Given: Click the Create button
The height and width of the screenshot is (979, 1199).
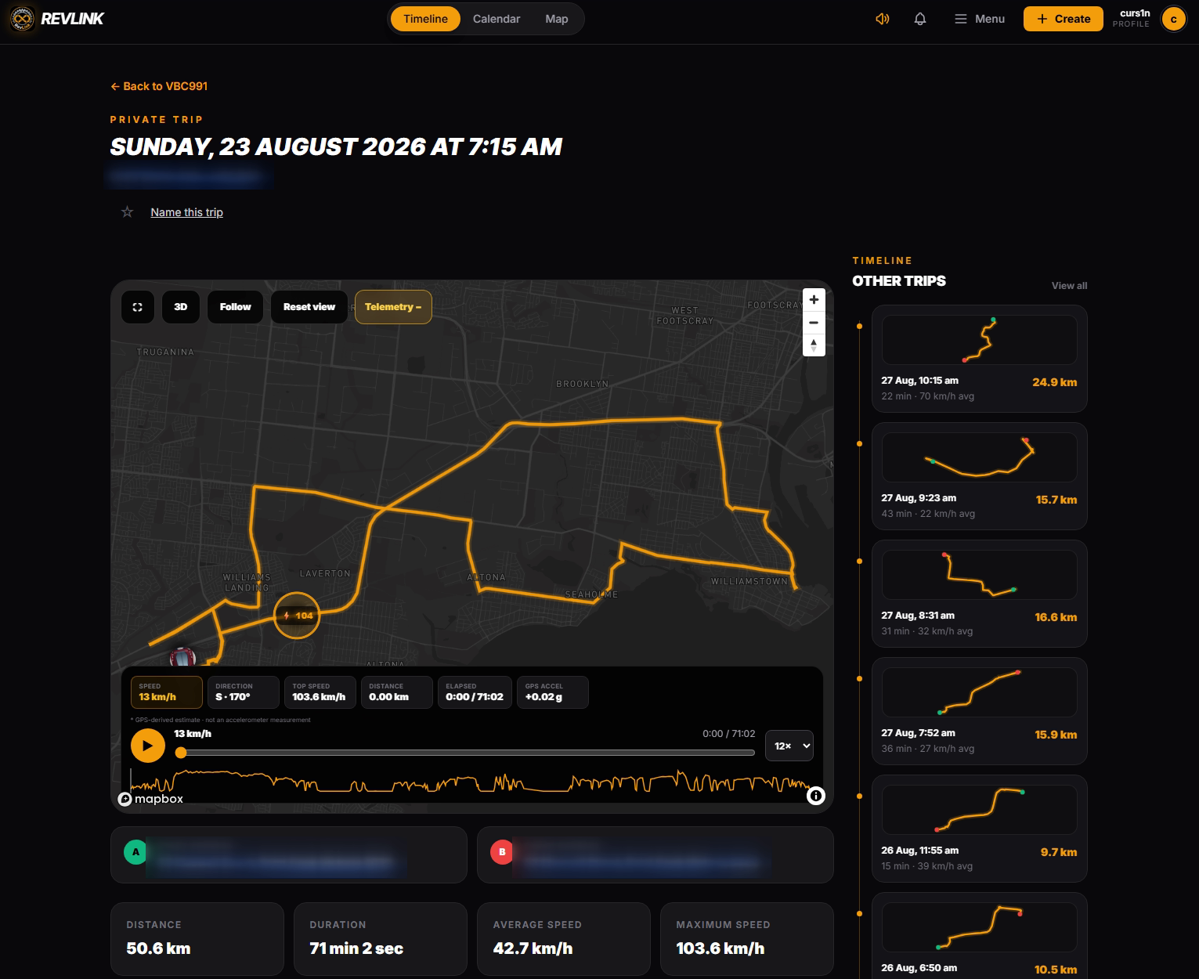Looking at the screenshot, I should (x=1063, y=19).
